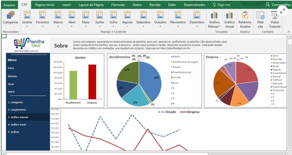This screenshot has width=292, height=155.
Task: Click the expand fullscreen arrows icon
Action: point(283,11)
